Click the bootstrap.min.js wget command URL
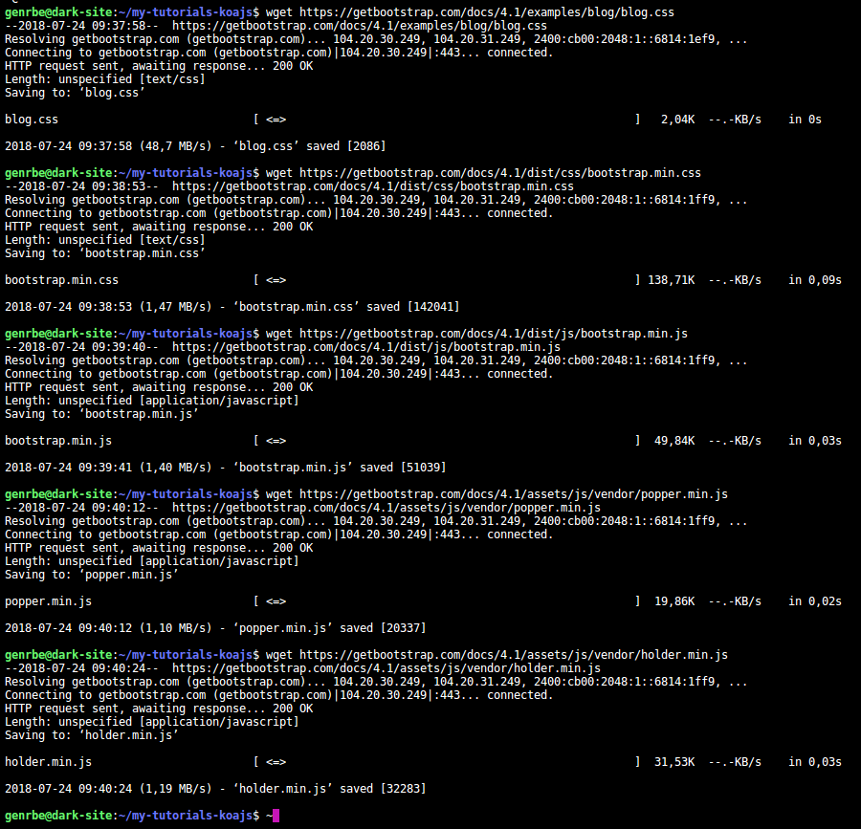 click(493, 334)
